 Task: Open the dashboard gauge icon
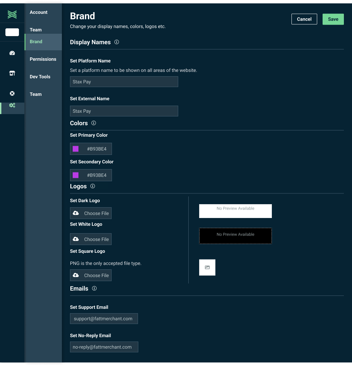pyautogui.click(x=12, y=53)
